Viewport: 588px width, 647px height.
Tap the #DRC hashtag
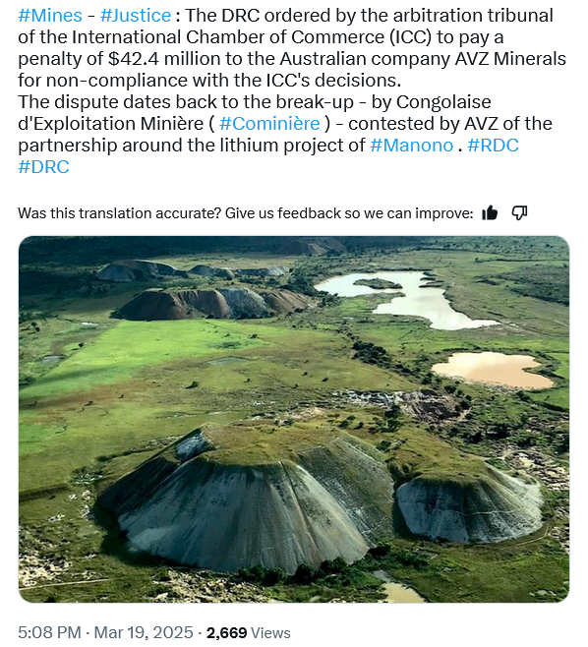click(43, 167)
